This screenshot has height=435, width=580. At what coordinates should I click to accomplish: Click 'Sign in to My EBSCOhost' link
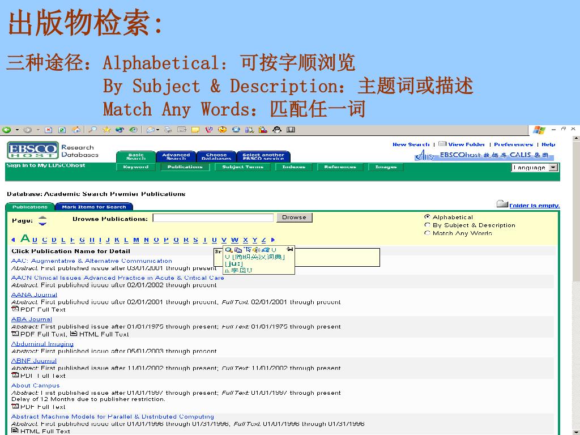(46, 165)
